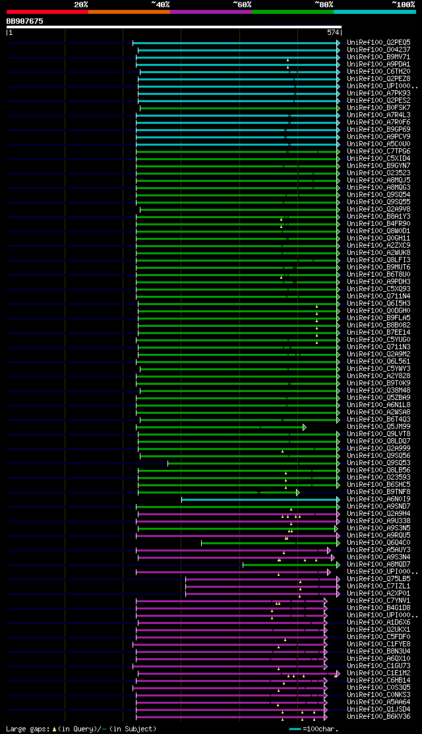This screenshot has width=422, height=734.
Task: Click the cyan ~100% identity legend segment
Action: point(375,12)
